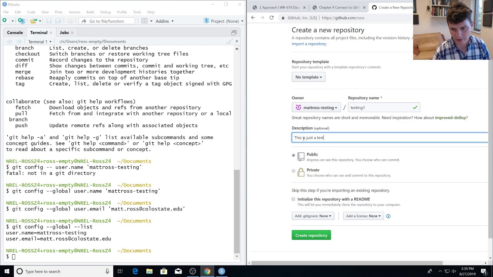493x277 pixels.
Task: Click the Create repository button
Action: pos(311,235)
